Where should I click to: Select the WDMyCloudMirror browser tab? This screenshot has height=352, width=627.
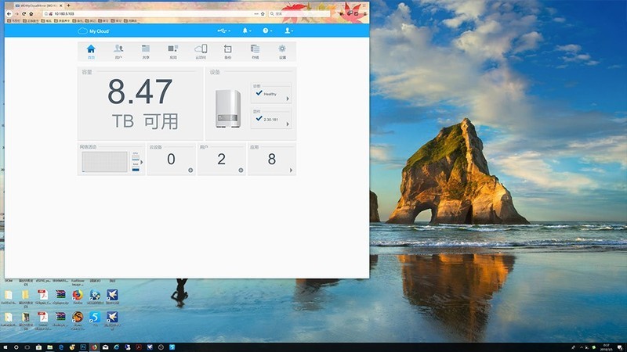pyautogui.click(x=38, y=5)
